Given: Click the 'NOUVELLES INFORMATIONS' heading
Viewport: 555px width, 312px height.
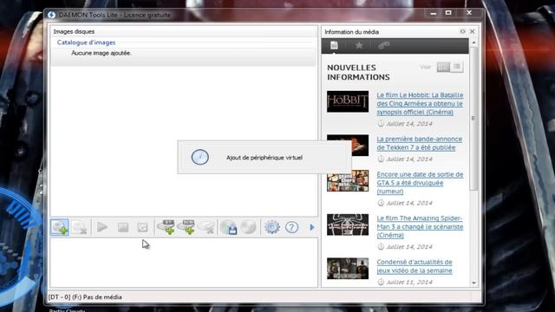Looking at the screenshot, I should tap(358, 72).
